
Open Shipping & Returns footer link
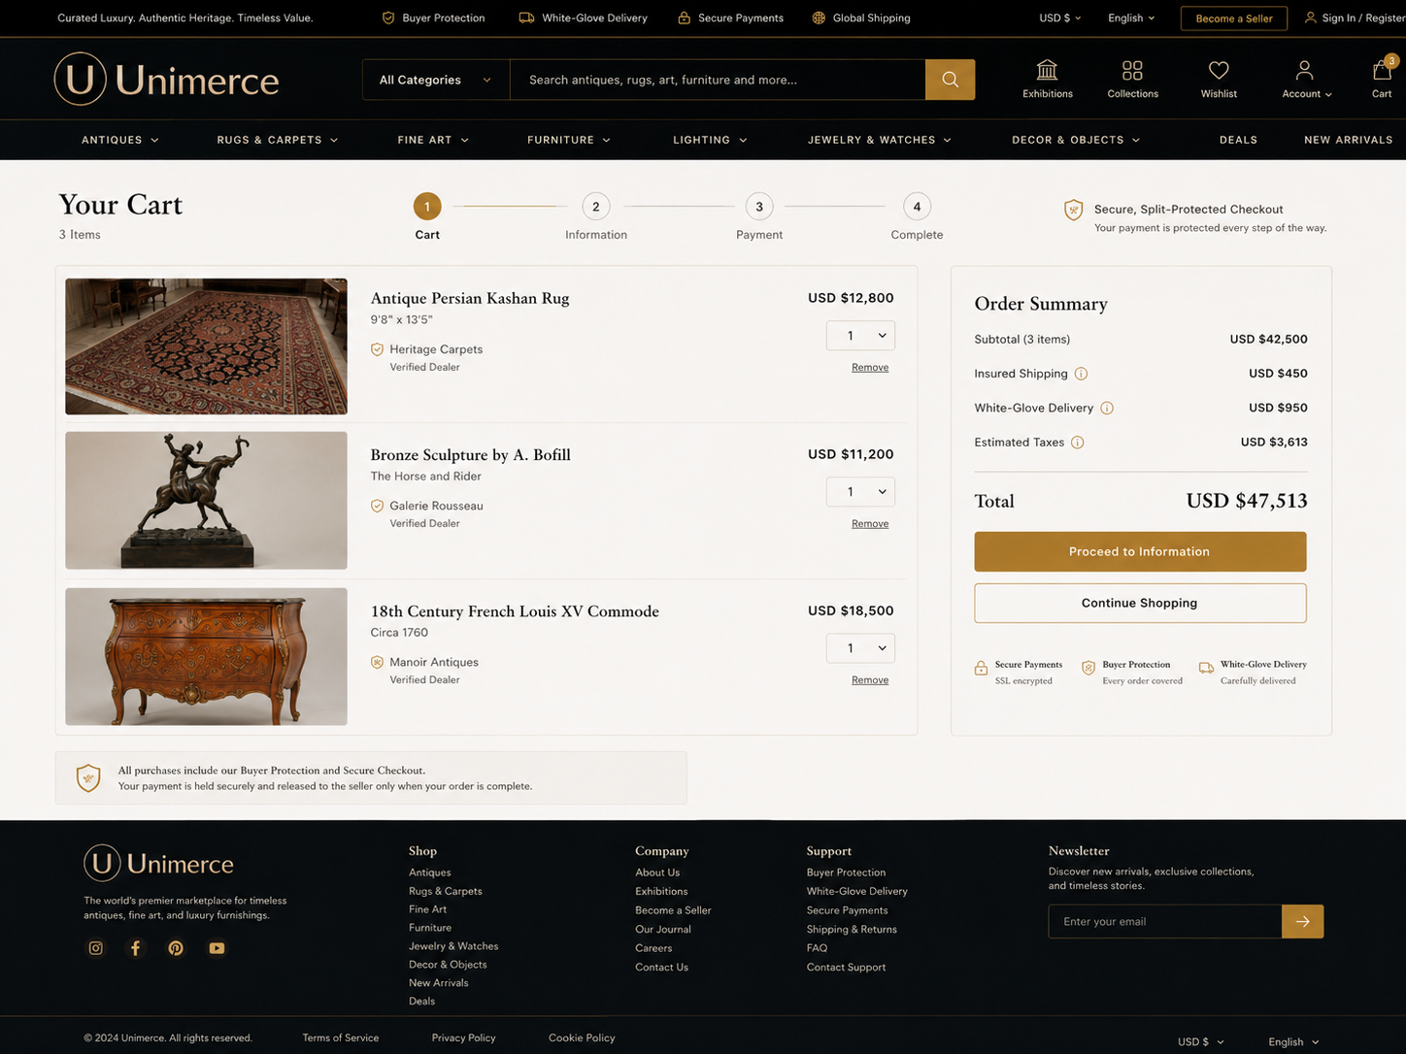pos(852,929)
